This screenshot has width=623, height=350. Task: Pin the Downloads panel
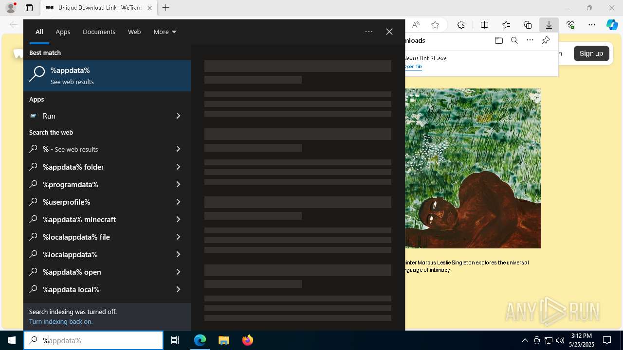coord(546,40)
